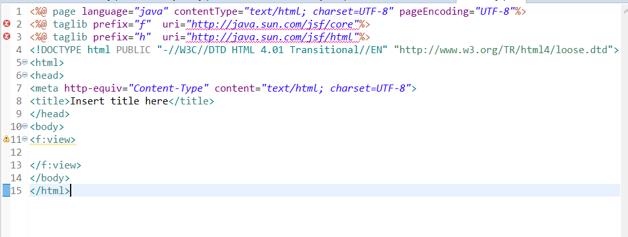Click the warning marker on line 11

click(x=6, y=139)
